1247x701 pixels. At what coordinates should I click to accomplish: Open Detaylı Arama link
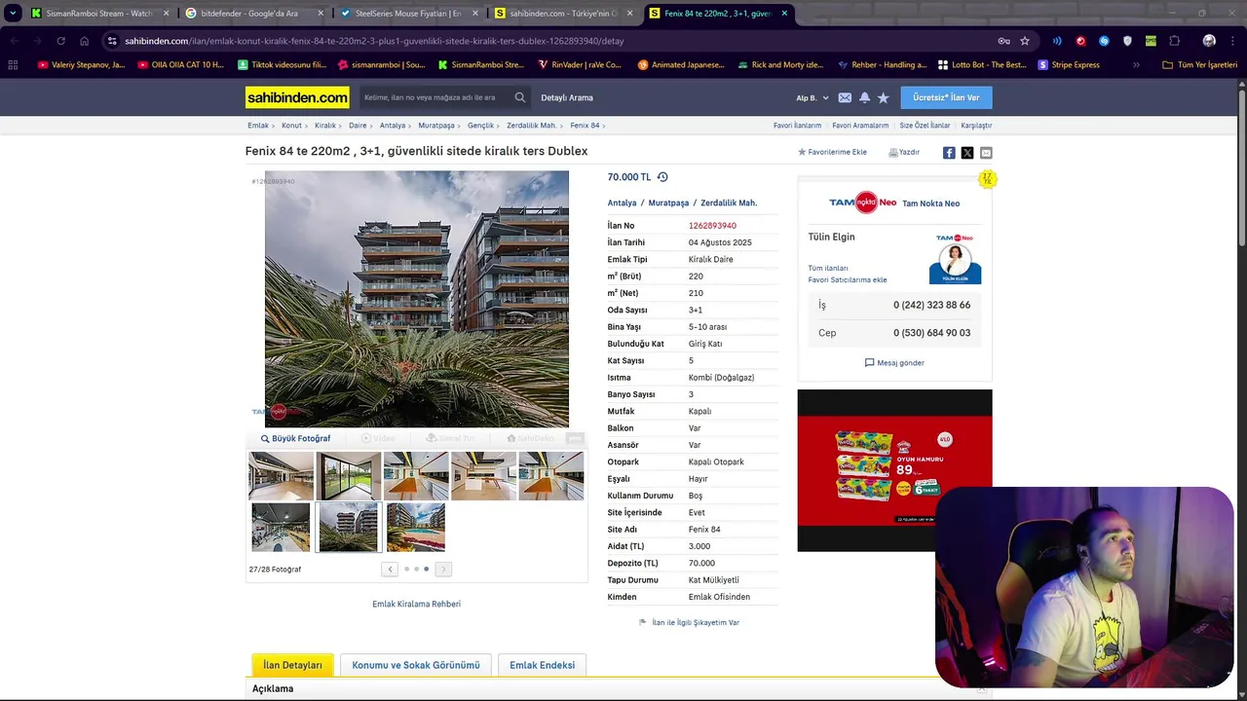click(x=567, y=97)
